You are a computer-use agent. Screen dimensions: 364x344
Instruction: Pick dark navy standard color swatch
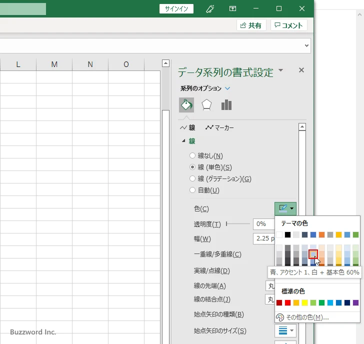click(347, 302)
